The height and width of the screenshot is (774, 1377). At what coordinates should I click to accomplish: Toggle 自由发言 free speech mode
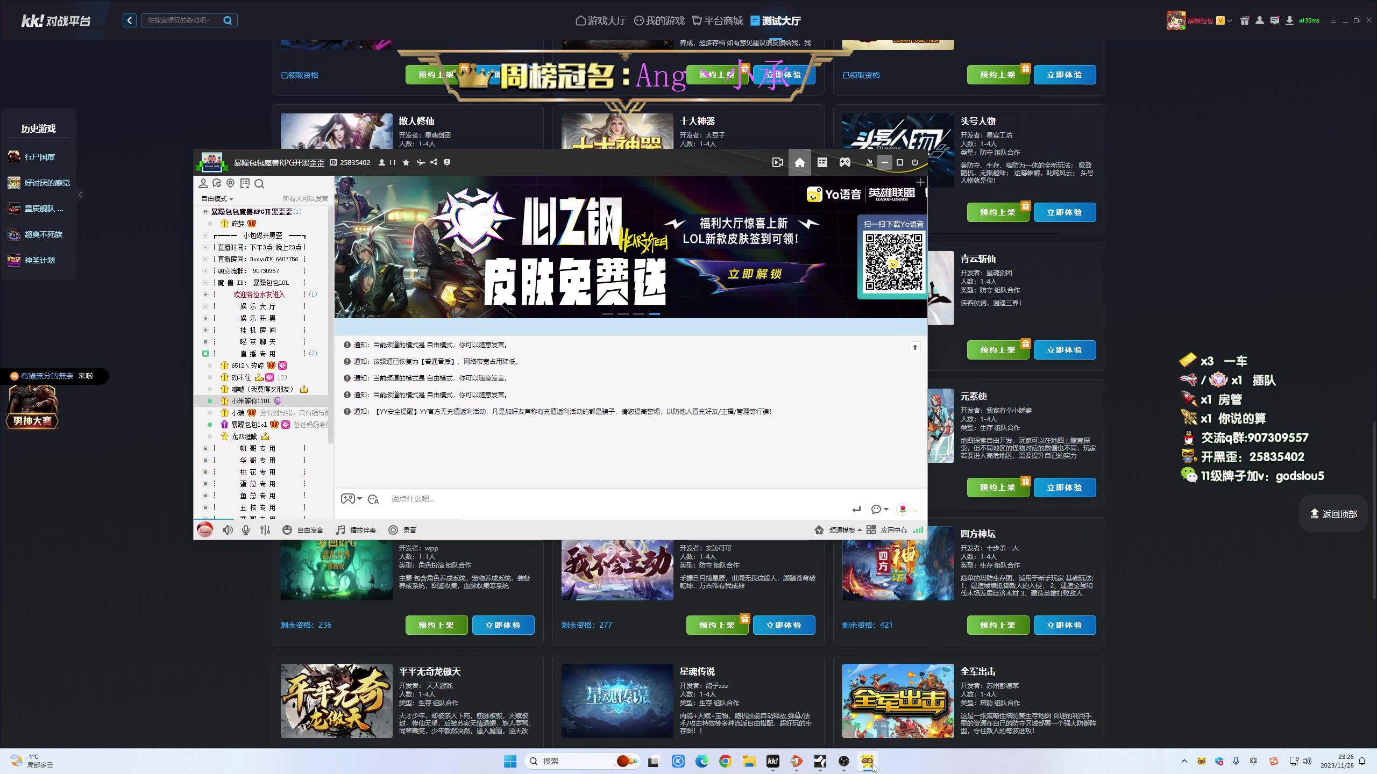coord(303,530)
